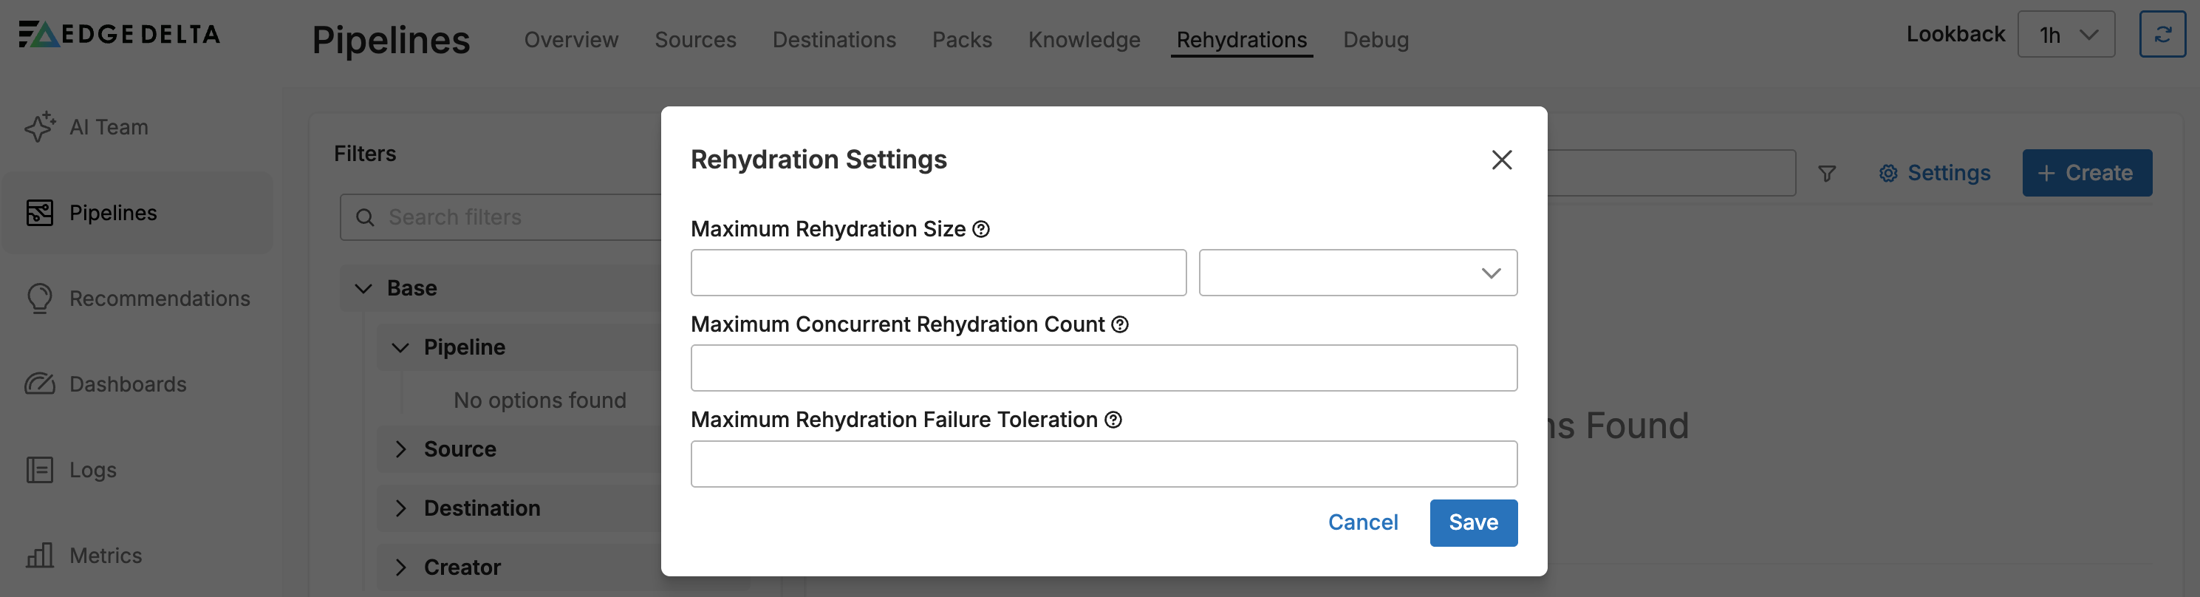
Task: Click the Metrics bar chart icon
Action: point(40,555)
